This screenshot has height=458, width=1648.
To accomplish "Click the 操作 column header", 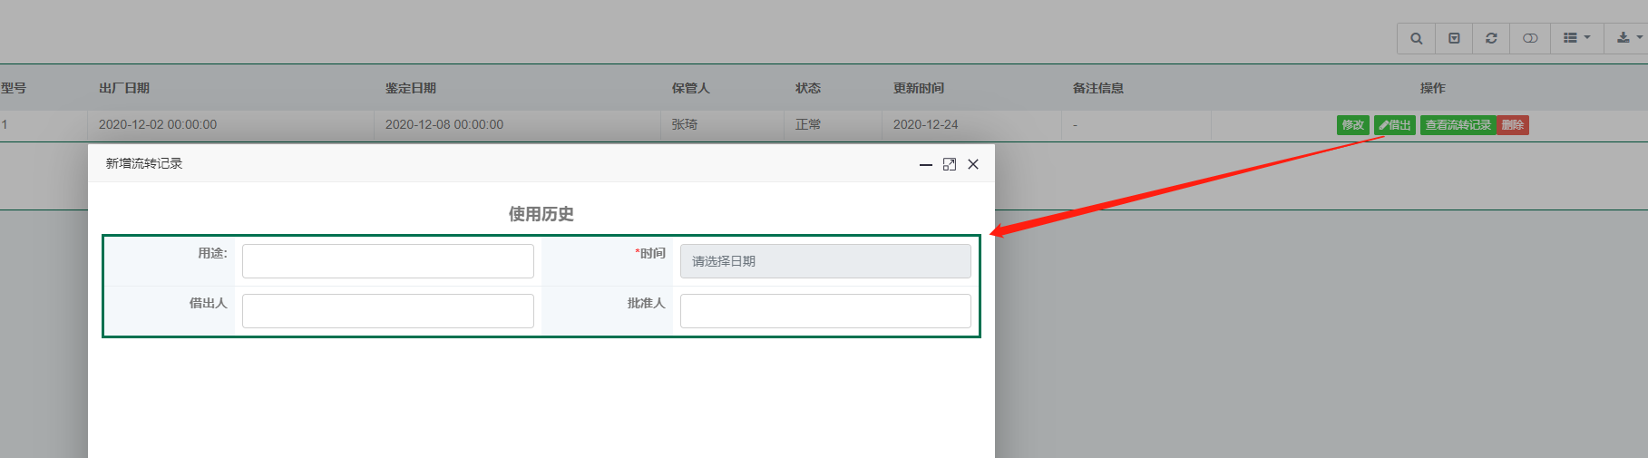I will [x=1433, y=88].
